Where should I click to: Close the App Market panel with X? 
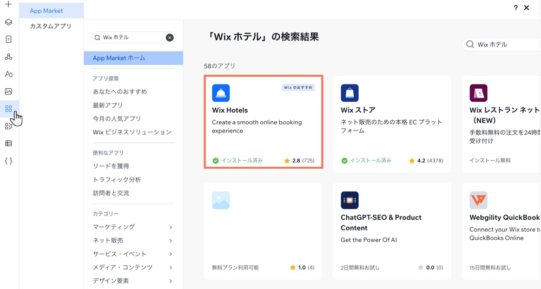pos(526,8)
